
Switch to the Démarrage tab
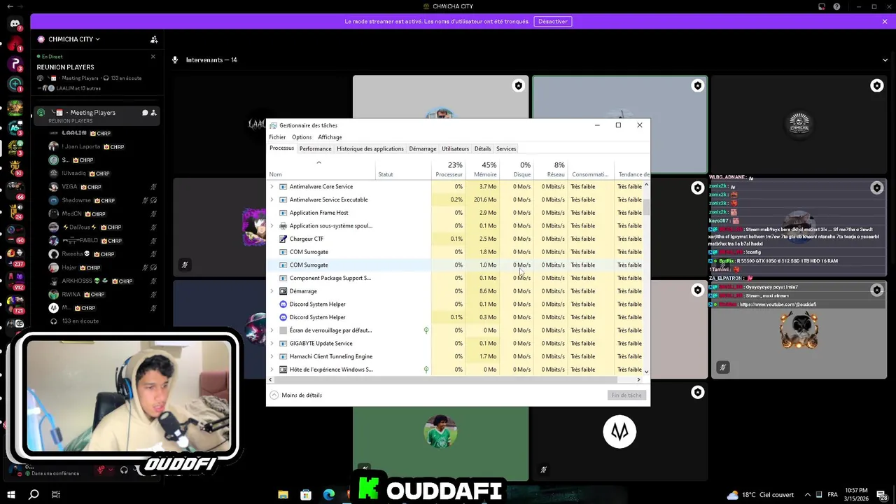(423, 149)
